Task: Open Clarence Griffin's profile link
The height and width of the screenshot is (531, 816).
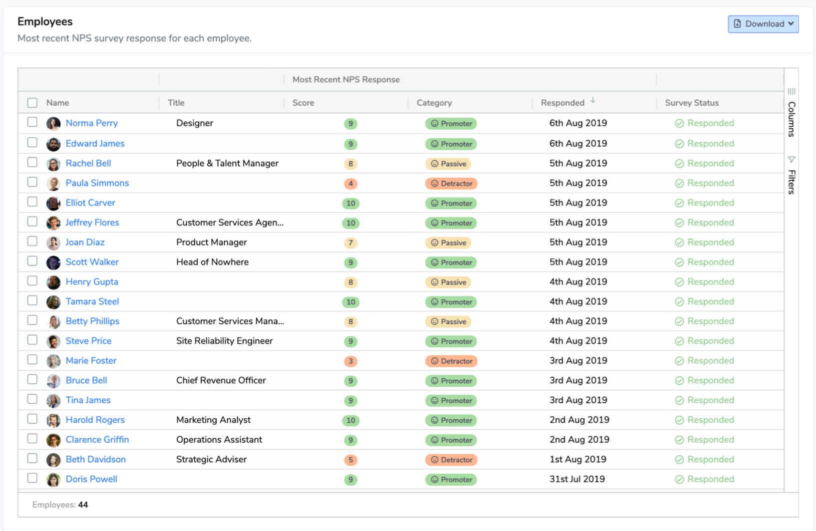Action: click(x=97, y=440)
